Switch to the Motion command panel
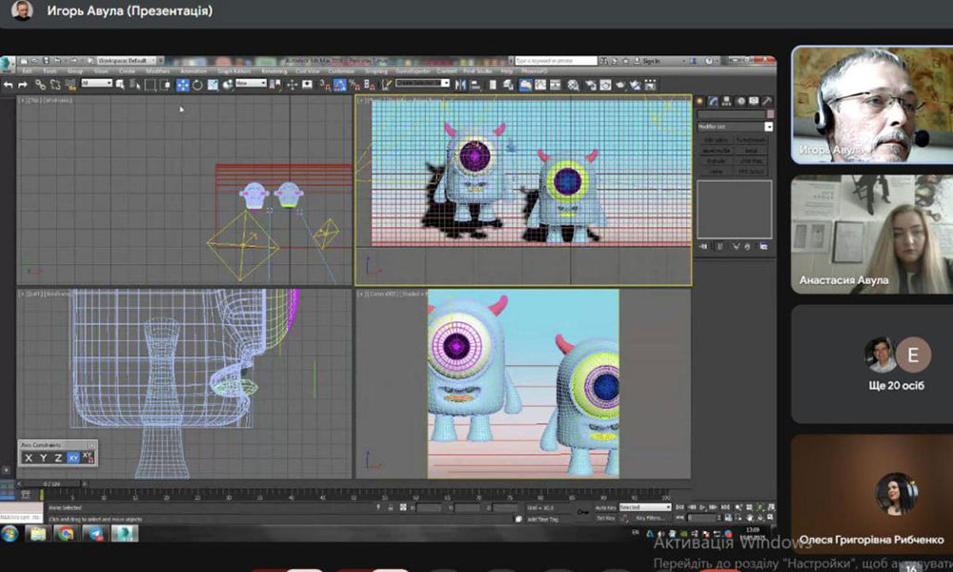This screenshot has height=572, width=953. tap(740, 101)
